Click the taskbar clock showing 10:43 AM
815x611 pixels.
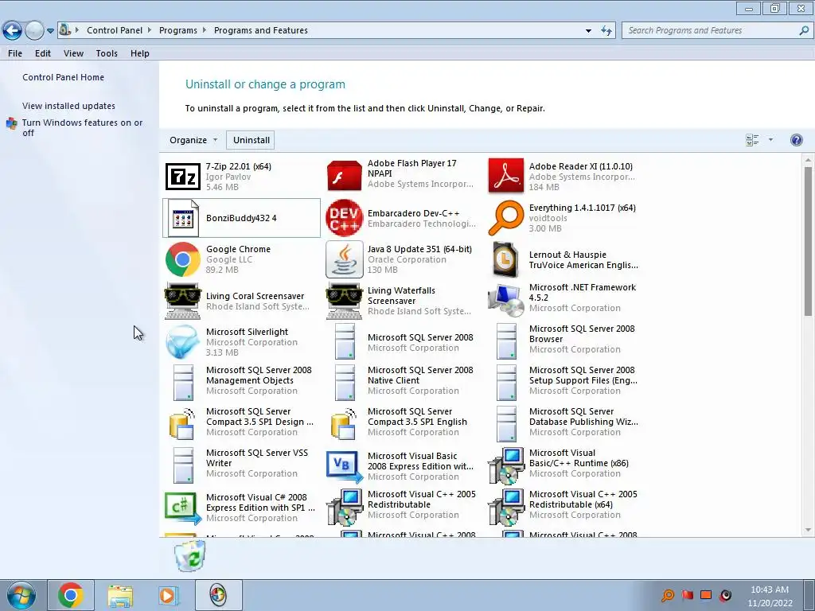pyautogui.click(x=770, y=596)
